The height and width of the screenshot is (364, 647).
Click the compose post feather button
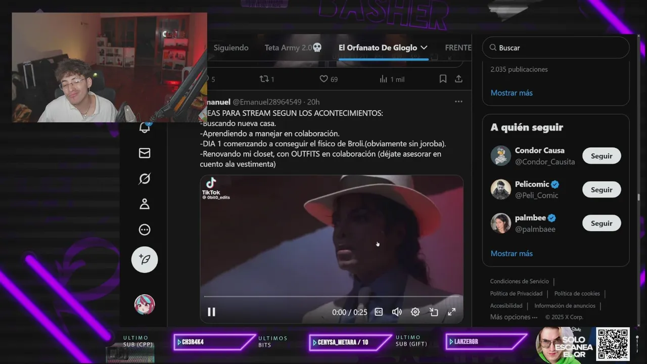[145, 259]
